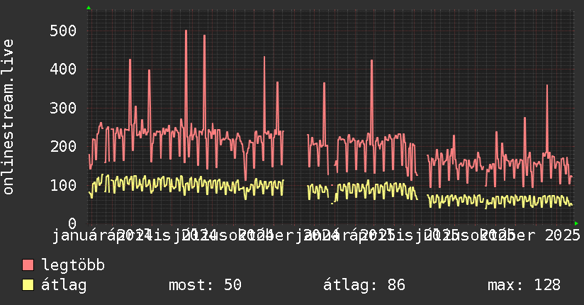Click the 300 y-axis label

point(63,108)
